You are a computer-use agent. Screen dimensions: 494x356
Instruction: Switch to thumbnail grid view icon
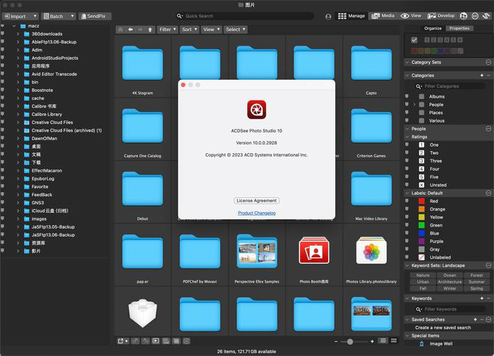tap(394, 341)
